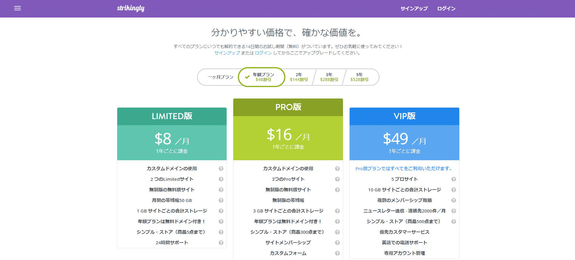Viewport: 575px width, 260px height.
Task: Click the 分かりやすい価格で、確かな価値を。 heading
Action: 287,33
